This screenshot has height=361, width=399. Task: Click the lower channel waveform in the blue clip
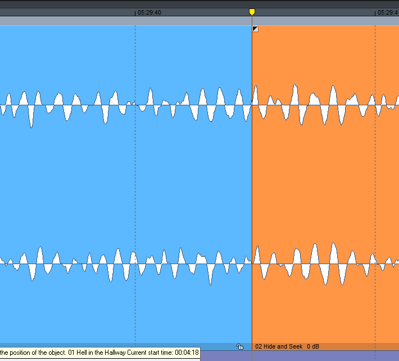click(x=112, y=263)
